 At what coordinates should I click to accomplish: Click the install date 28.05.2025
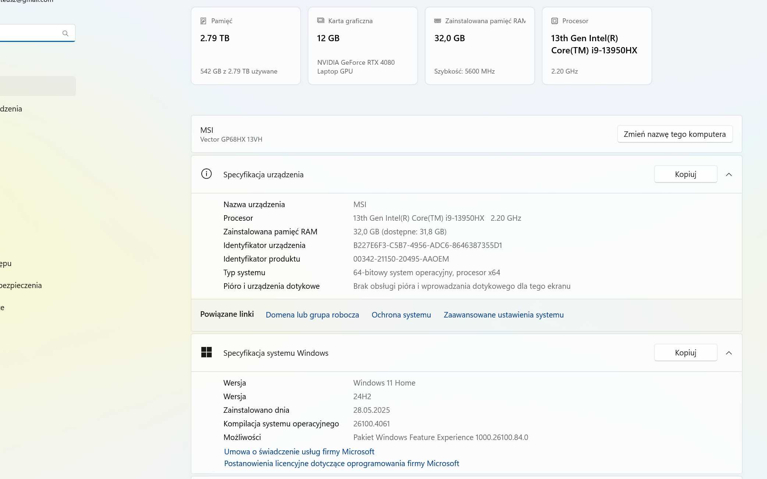pos(371,410)
